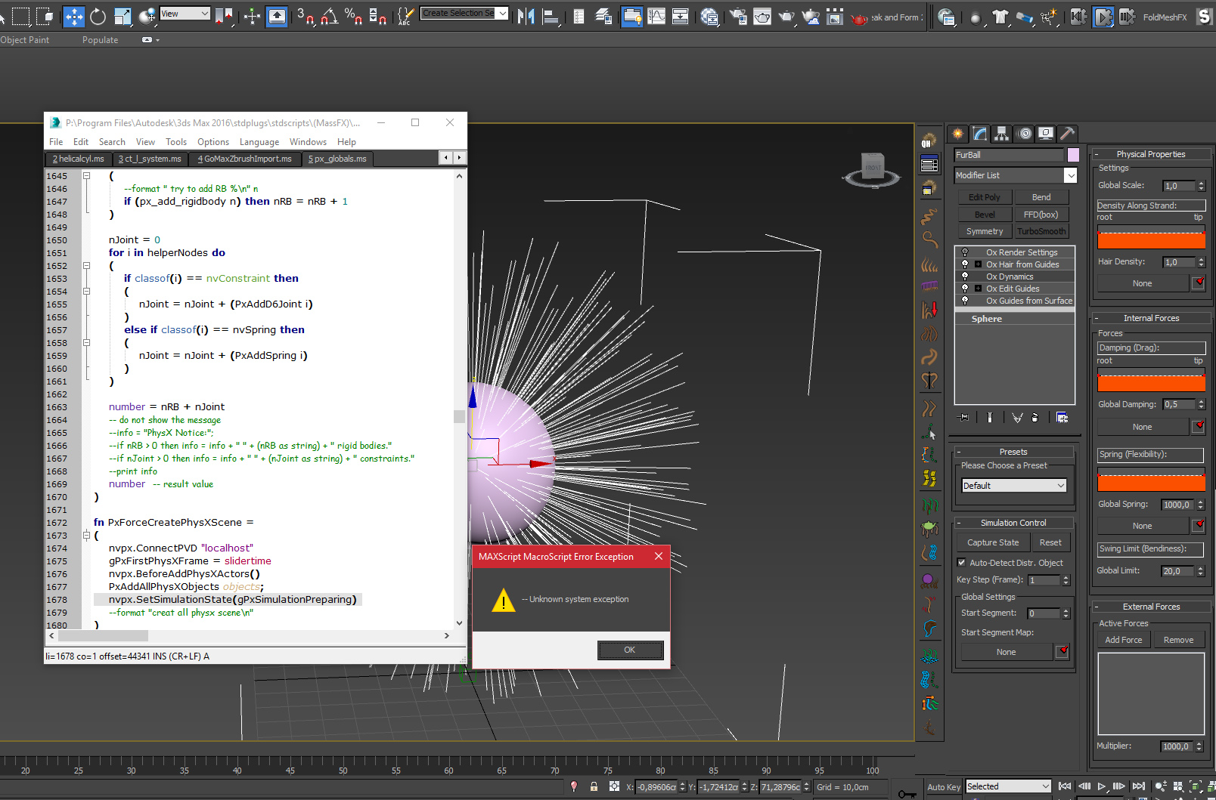Open the Default preset dropdown
1216x800 pixels.
1013,486
